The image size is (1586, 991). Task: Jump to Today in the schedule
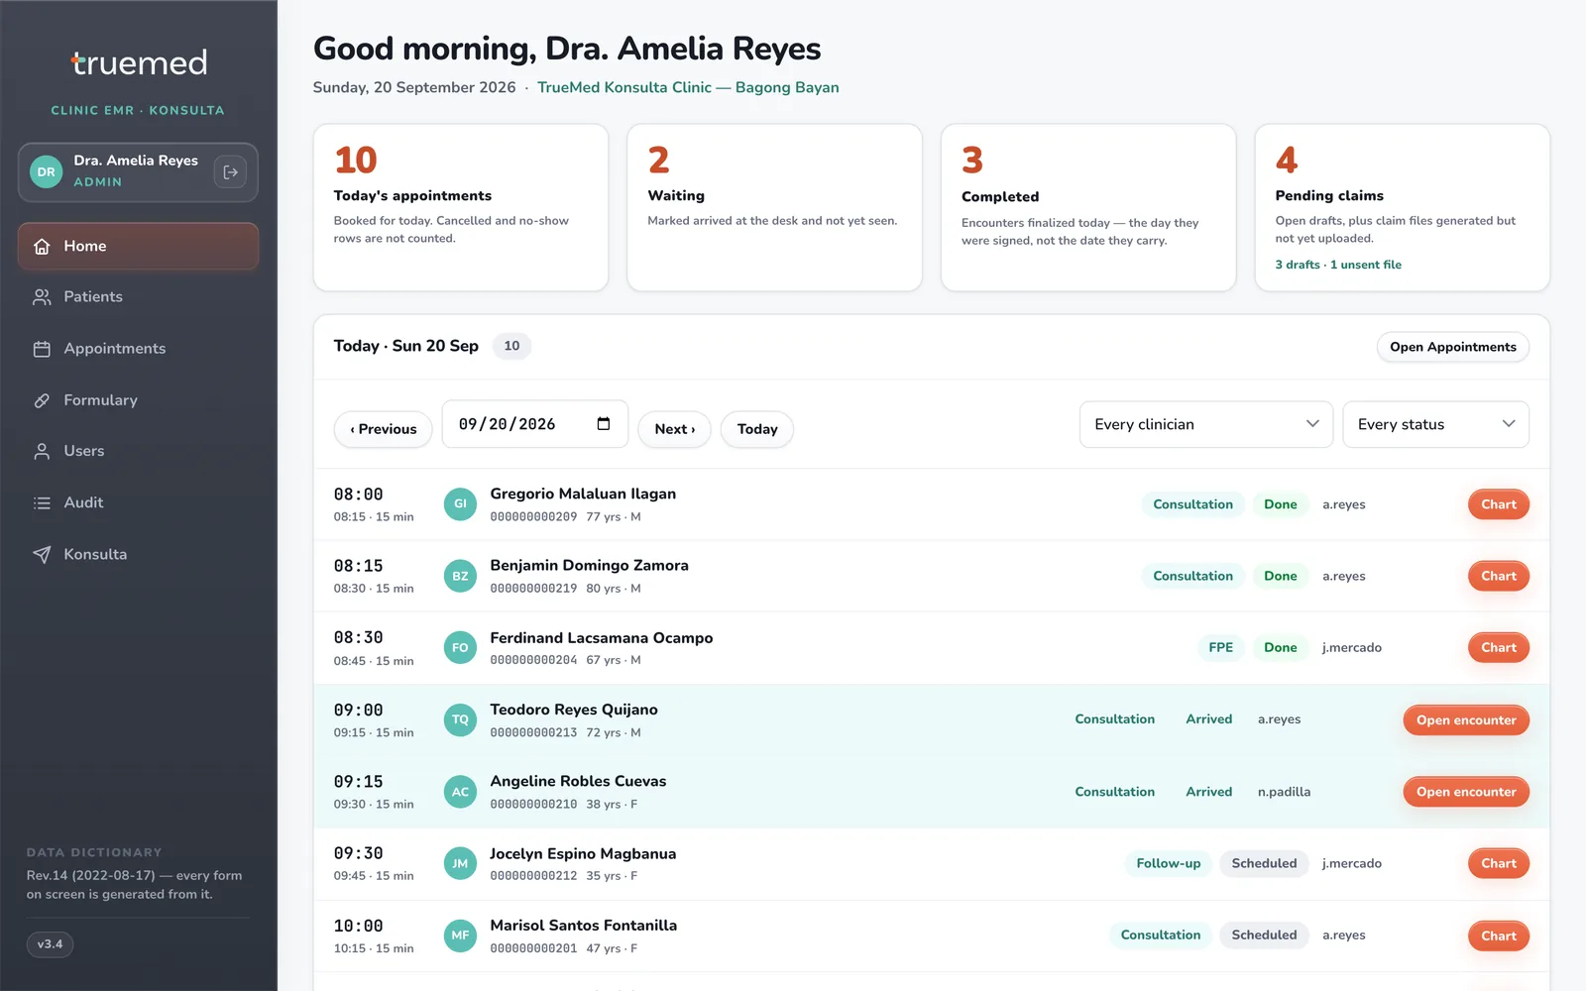tap(757, 429)
